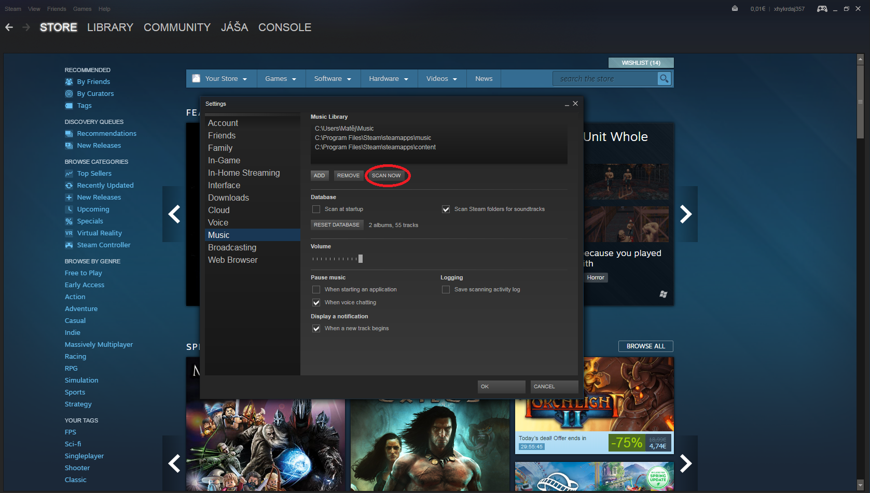Screen dimensions: 870x493
Task: Uncheck notification when a new track begins
Action: click(316, 329)
